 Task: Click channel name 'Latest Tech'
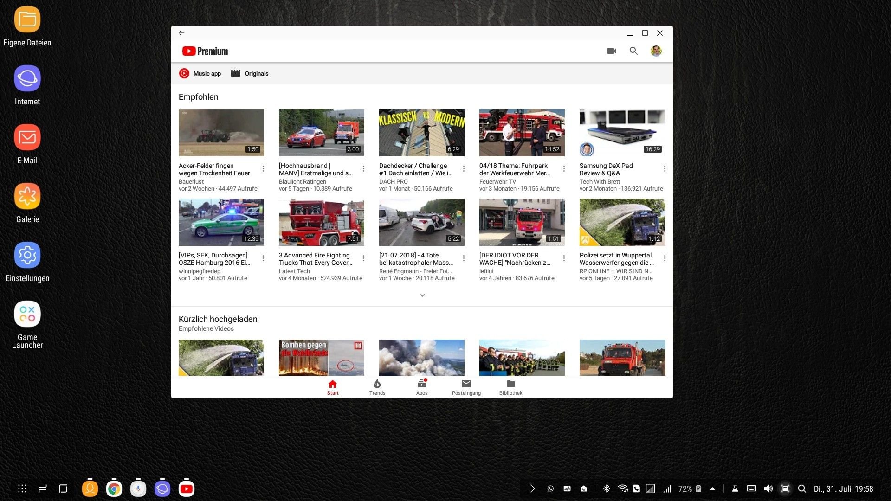coord(294,271)
